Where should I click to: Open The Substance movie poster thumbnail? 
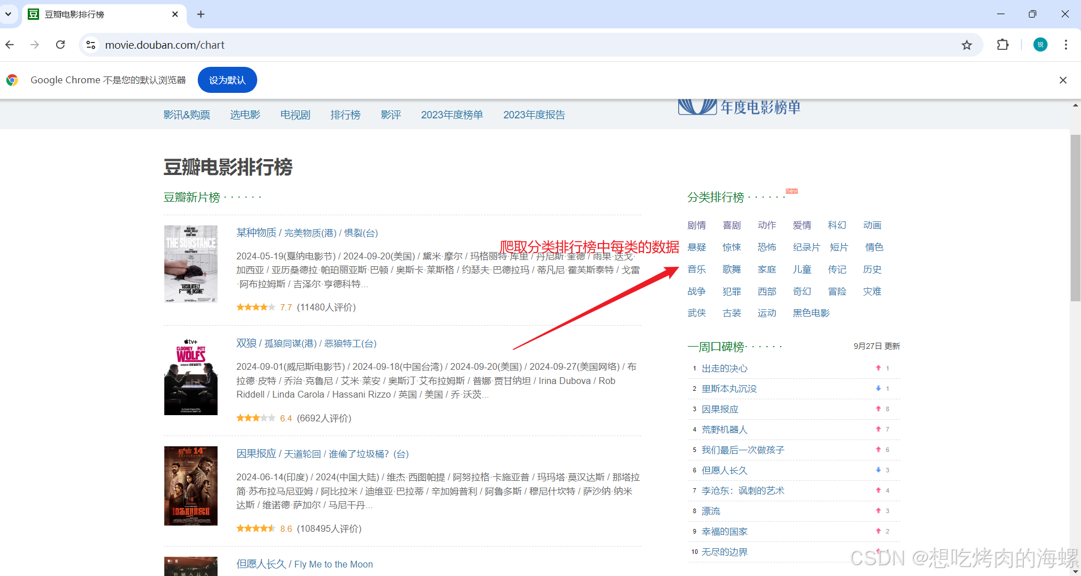(191, 264)
